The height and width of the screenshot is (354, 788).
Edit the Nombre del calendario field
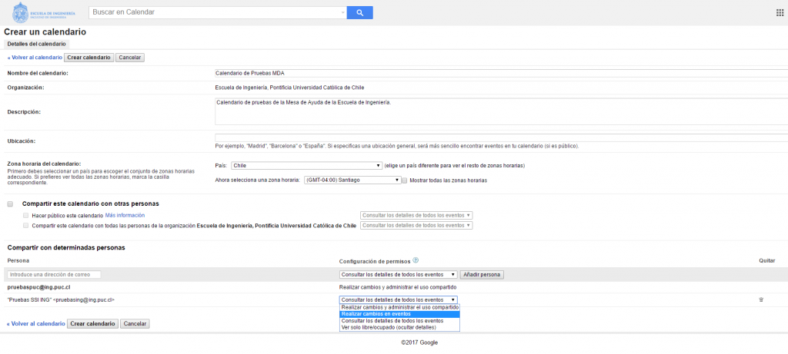[x=501, y=73]
